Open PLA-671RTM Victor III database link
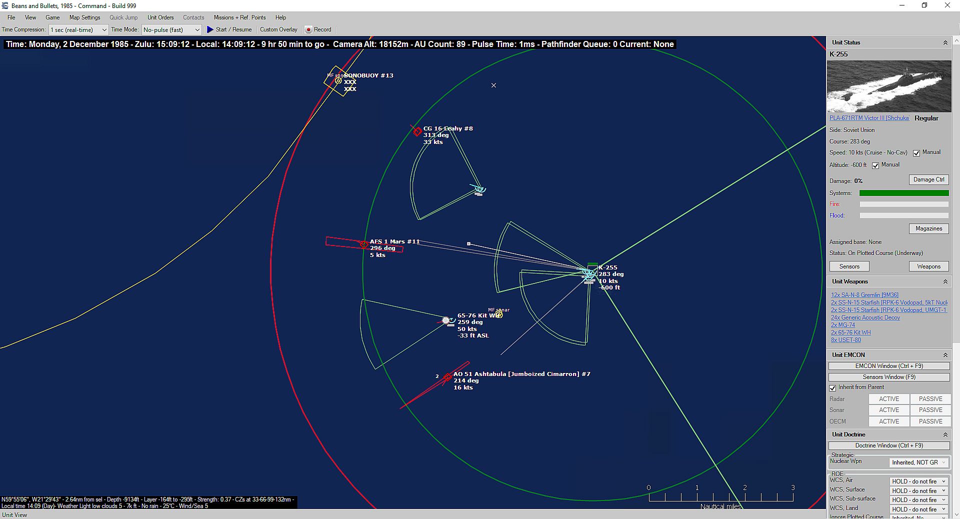Image resolution: width=960 pixels, height=519 pixels. [x=869, y=118]
